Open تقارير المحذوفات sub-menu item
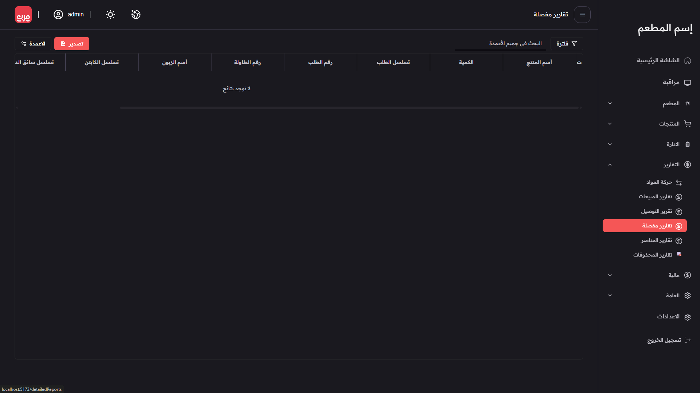Screen dimensions: 700x393 point(653,255)
